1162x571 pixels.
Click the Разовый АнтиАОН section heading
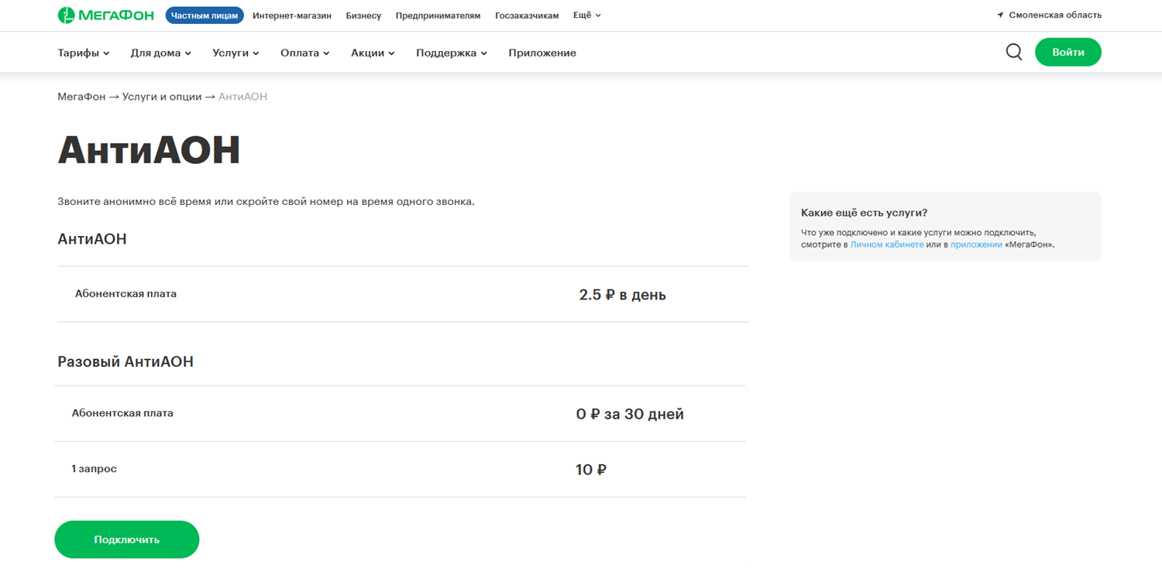pos(125,361)
